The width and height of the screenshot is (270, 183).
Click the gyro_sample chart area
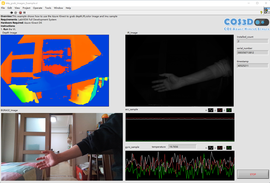180,166
